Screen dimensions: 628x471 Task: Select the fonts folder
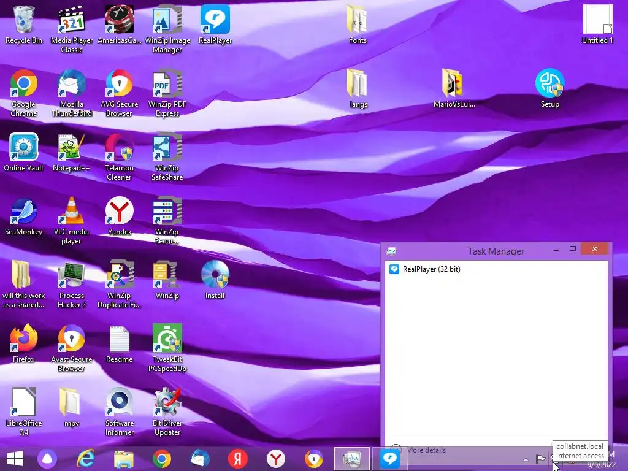click(358, 25)
